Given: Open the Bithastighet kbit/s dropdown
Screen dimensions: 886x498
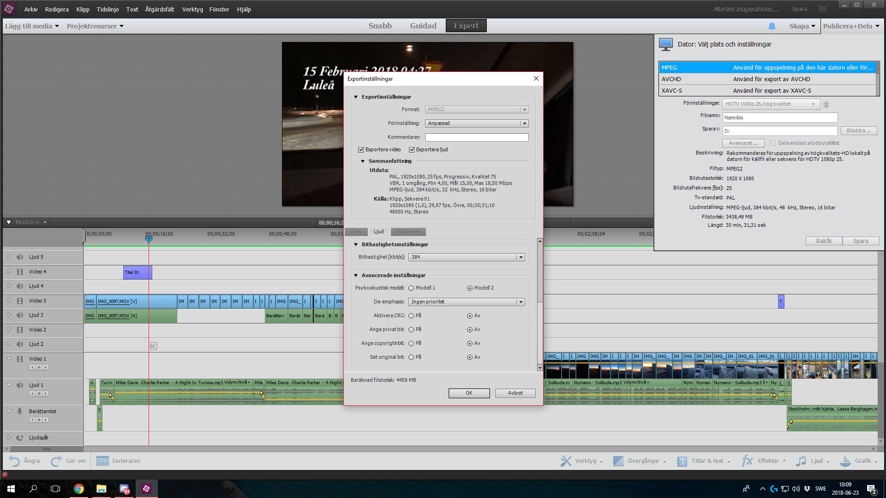Looking at the screenshot, I should [521, 257].
